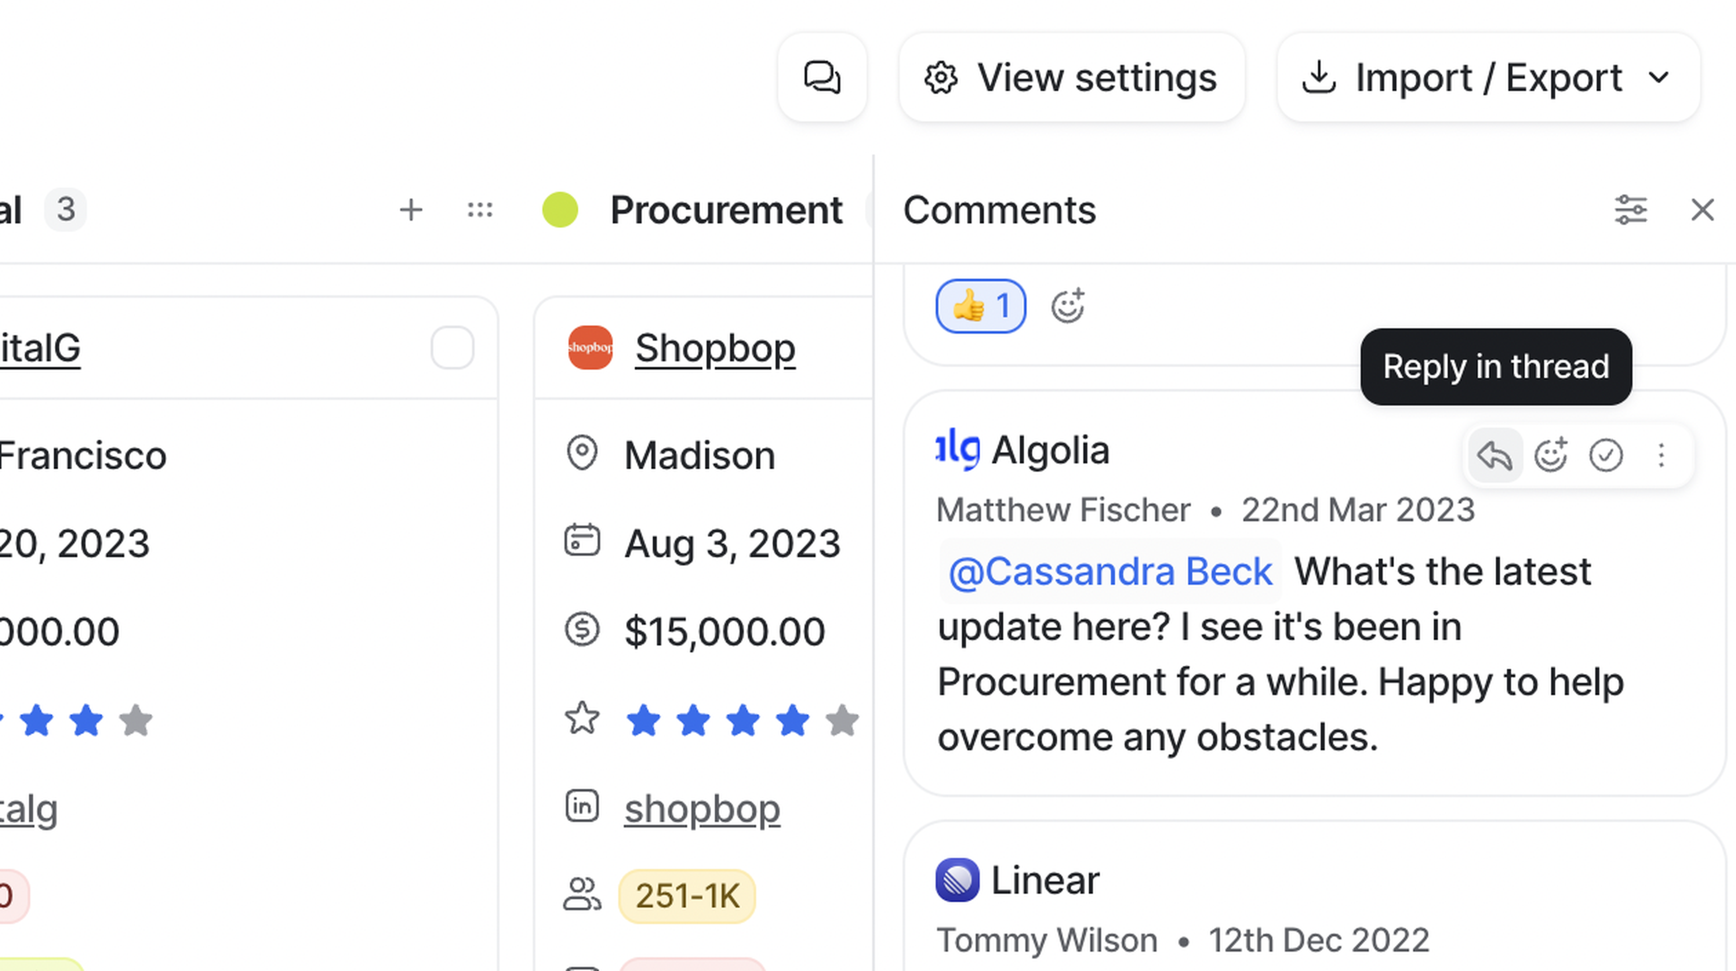
Task: Mark the Algolia comment as resolved
Action: [1605, 456]
